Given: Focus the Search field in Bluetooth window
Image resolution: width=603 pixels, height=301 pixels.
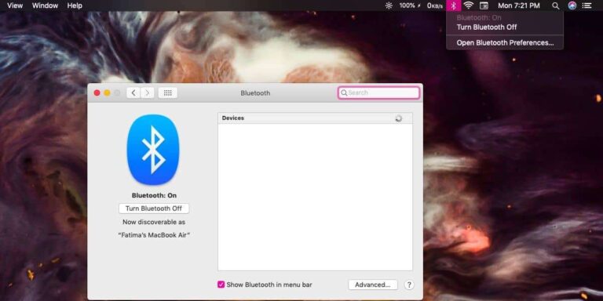Looking at the screenshot, I should pyautogui.click(x=378, y=93).
